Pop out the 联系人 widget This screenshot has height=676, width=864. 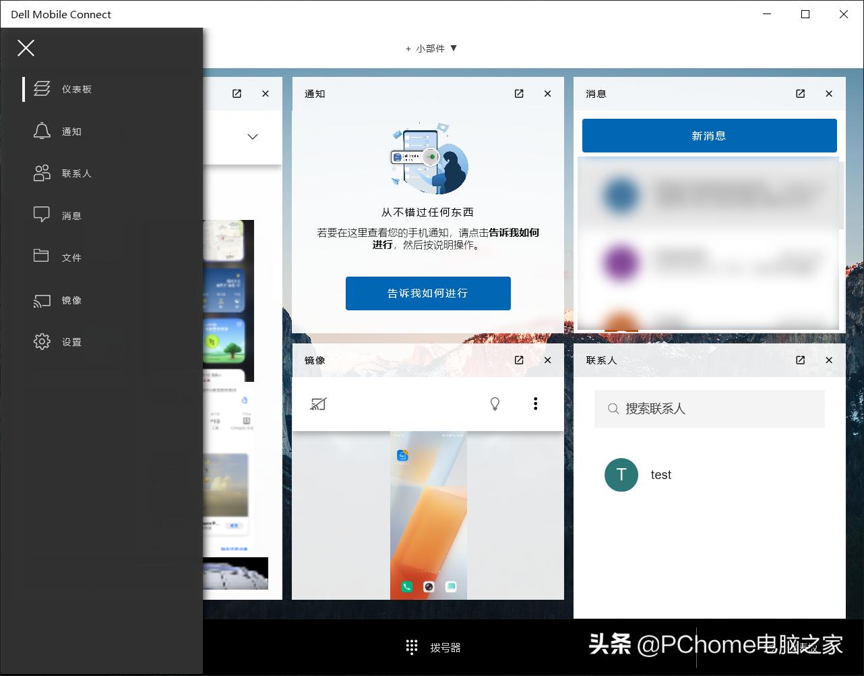pos(800,360)
